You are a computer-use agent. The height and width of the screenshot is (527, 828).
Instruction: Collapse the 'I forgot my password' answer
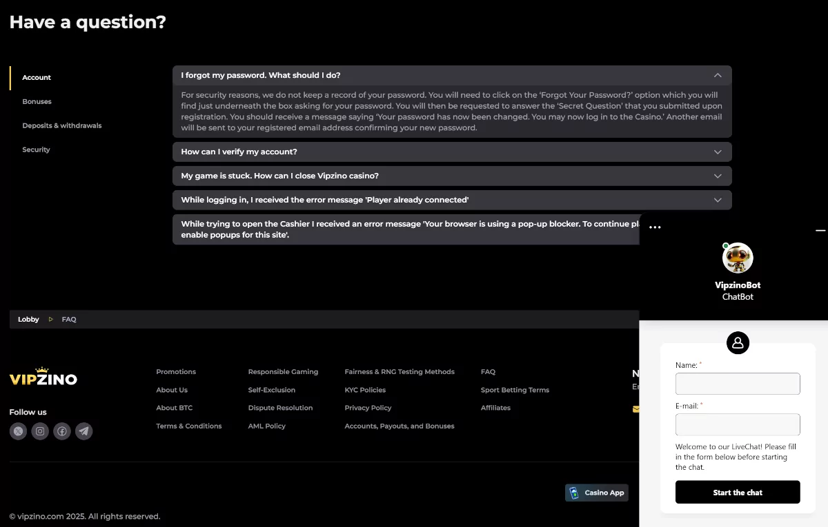tap(452, 75)
